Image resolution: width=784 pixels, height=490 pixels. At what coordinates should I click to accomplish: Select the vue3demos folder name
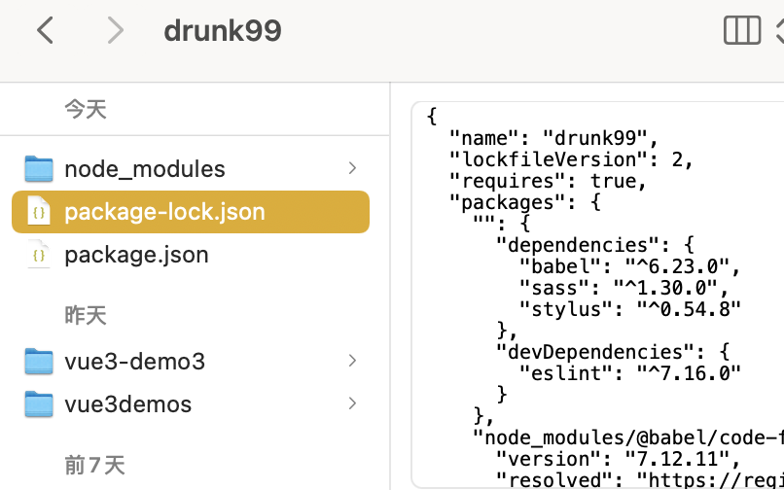click(127, 404)
